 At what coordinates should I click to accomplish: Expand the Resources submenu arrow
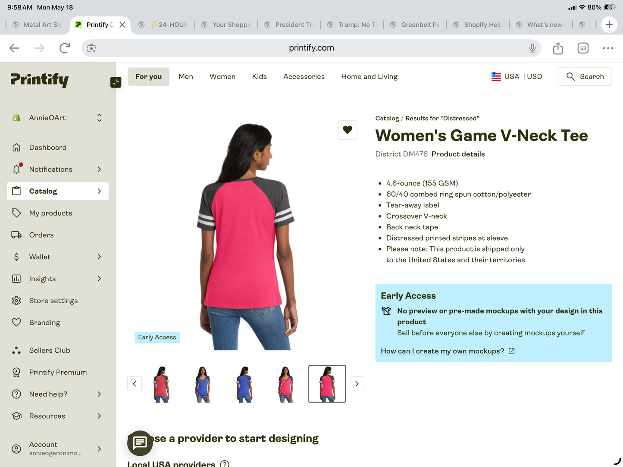point(99,416)
